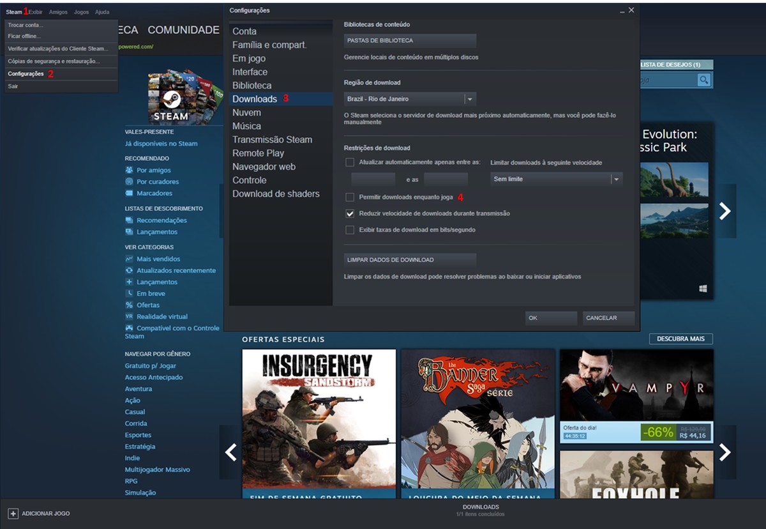Click the left arrow on Ofertas especiais
This screenshot has width=766, height=529.
point(231,452)
